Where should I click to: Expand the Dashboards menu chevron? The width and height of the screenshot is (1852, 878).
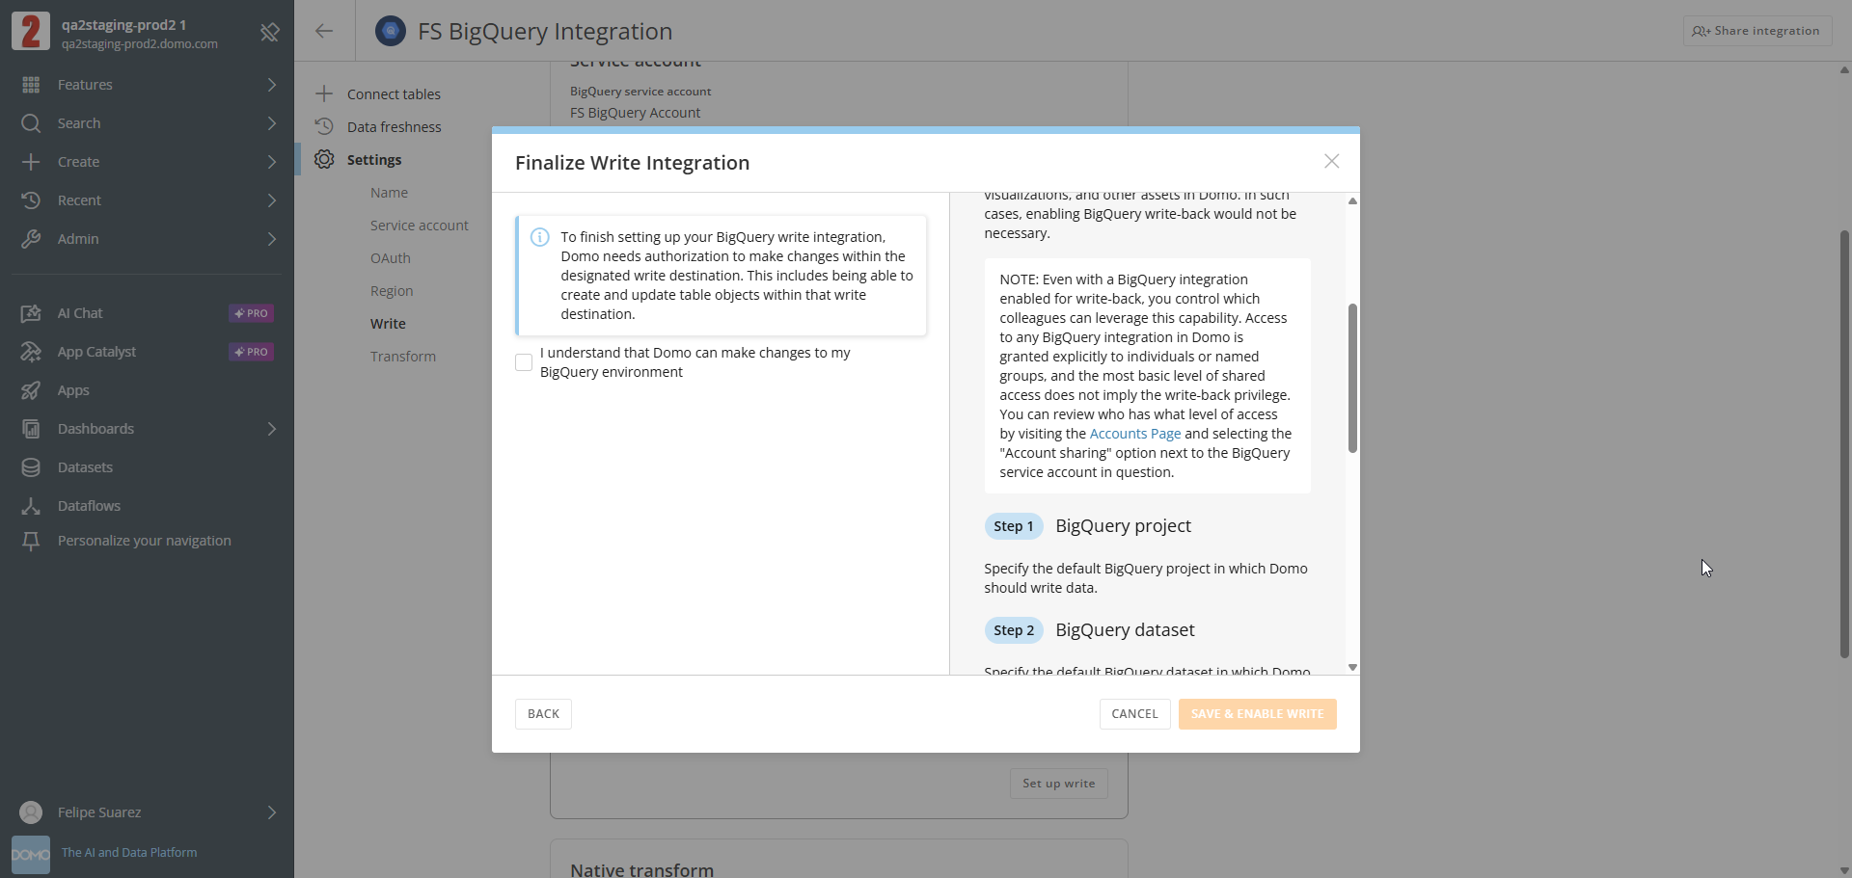(x=272, y=429)
